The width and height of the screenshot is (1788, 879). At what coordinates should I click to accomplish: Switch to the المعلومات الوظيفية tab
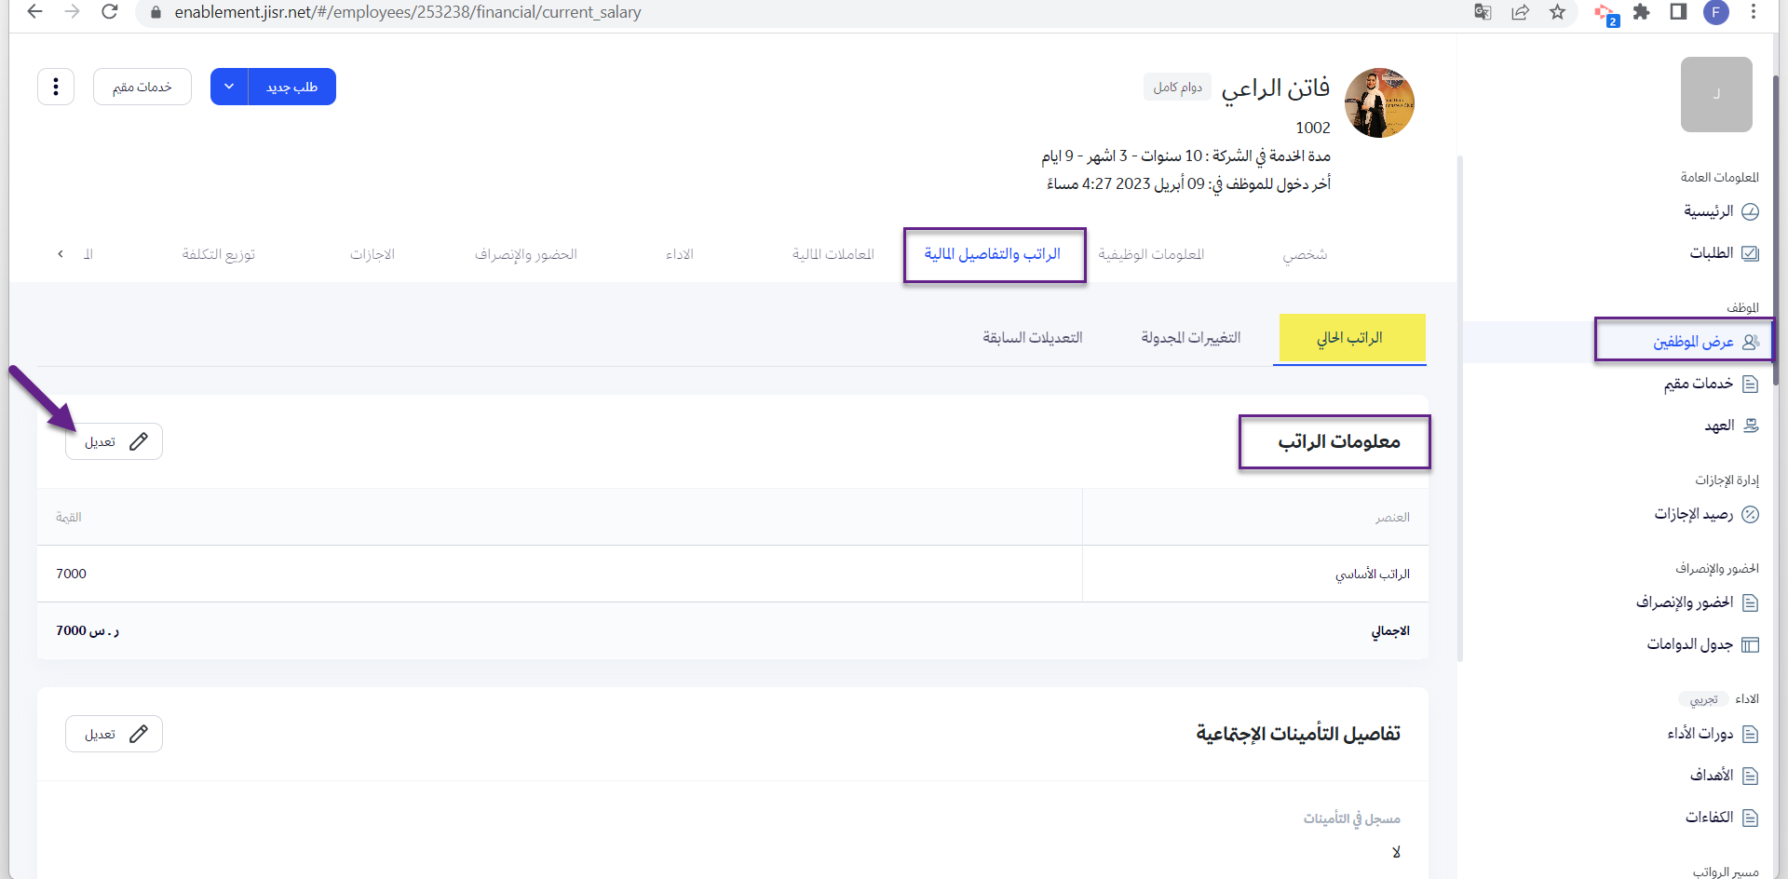tap(1151, 254)
